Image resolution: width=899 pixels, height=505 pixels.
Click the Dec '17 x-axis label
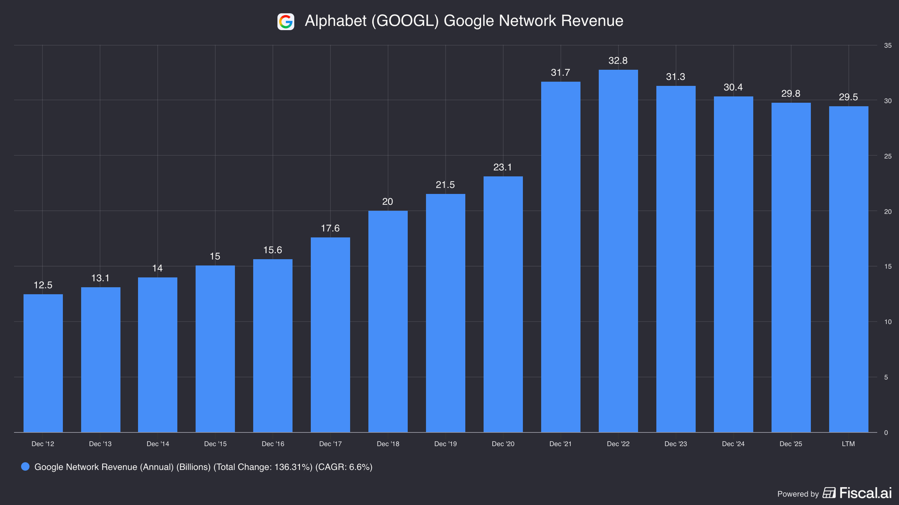tap(330, 444)
